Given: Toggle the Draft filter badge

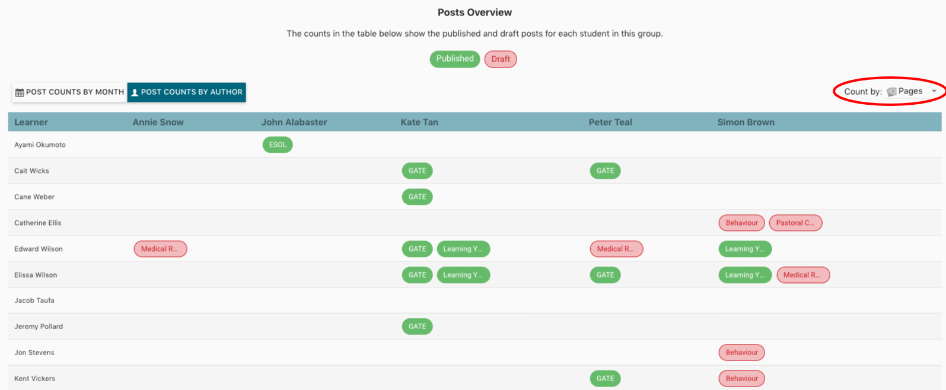Looking at the screenshot, I should tap(501, 59).
